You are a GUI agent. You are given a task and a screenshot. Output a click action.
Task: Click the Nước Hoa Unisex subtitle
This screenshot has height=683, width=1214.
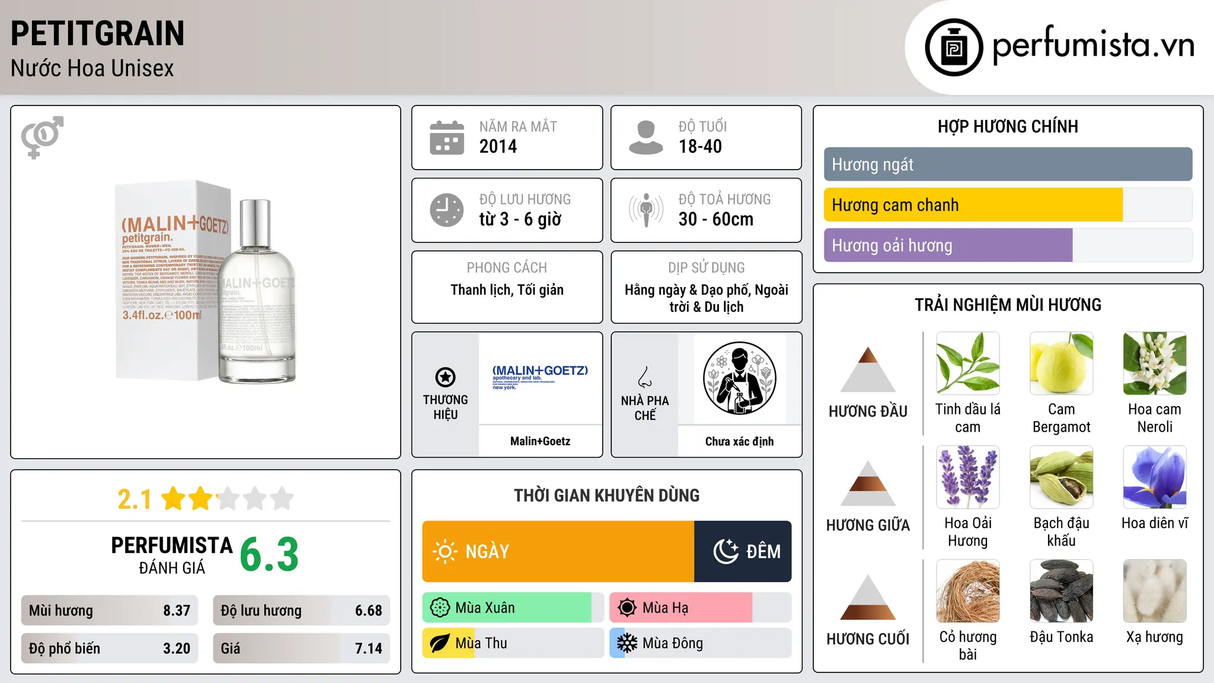[x=92, y=69]
